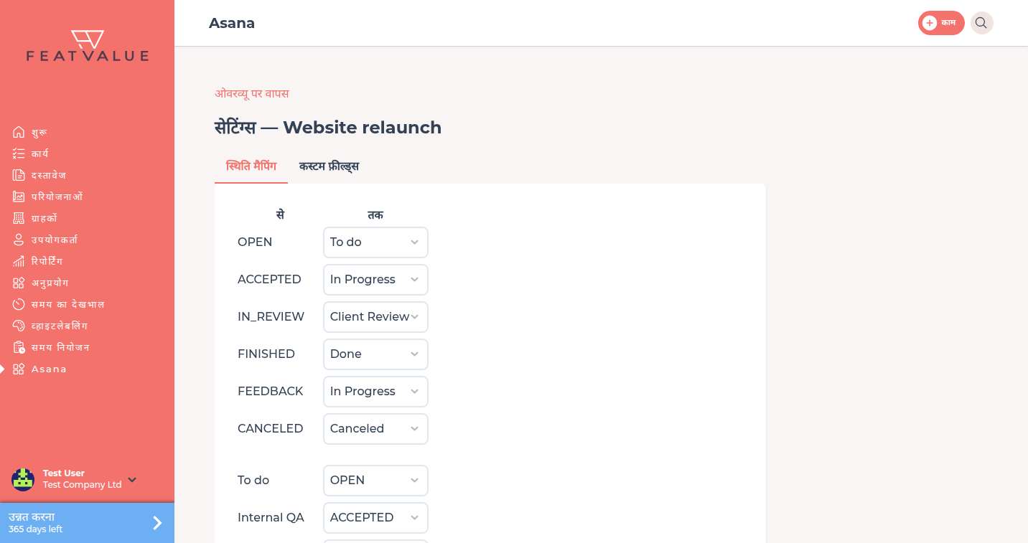Click the Asana label in the sidebar
Viewport: 1028px width, 543px height.
[x=49, y=369]
